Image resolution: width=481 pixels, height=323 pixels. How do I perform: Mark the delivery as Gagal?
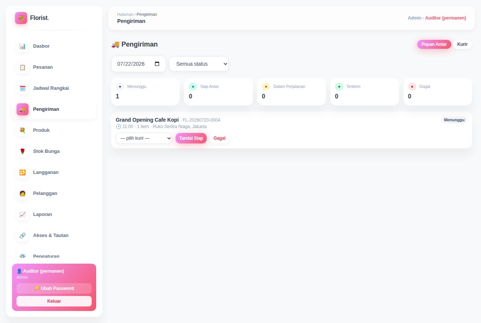[x=219, y=138]
